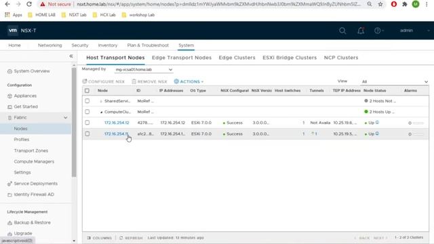The height and width of the screenshot is (244, 434).
Task: Expand the SharedServi... cluster row
Action: [x=101, y=101]
